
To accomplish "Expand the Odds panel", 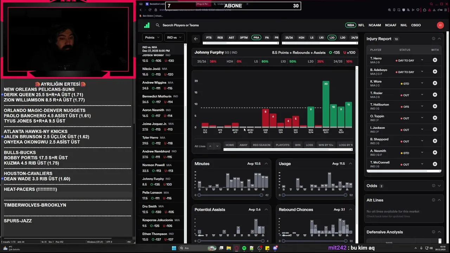I will [439, 186].
